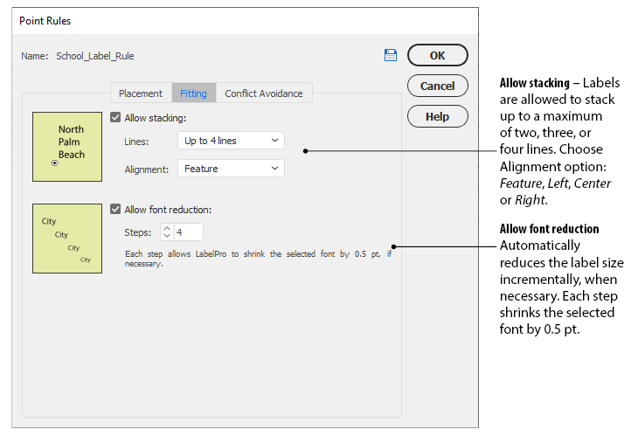This screenshot has height=436, width=638.
Task: Open the Conflict Avoidance tab
Action: pyautogui.click(x=263, y=93)
